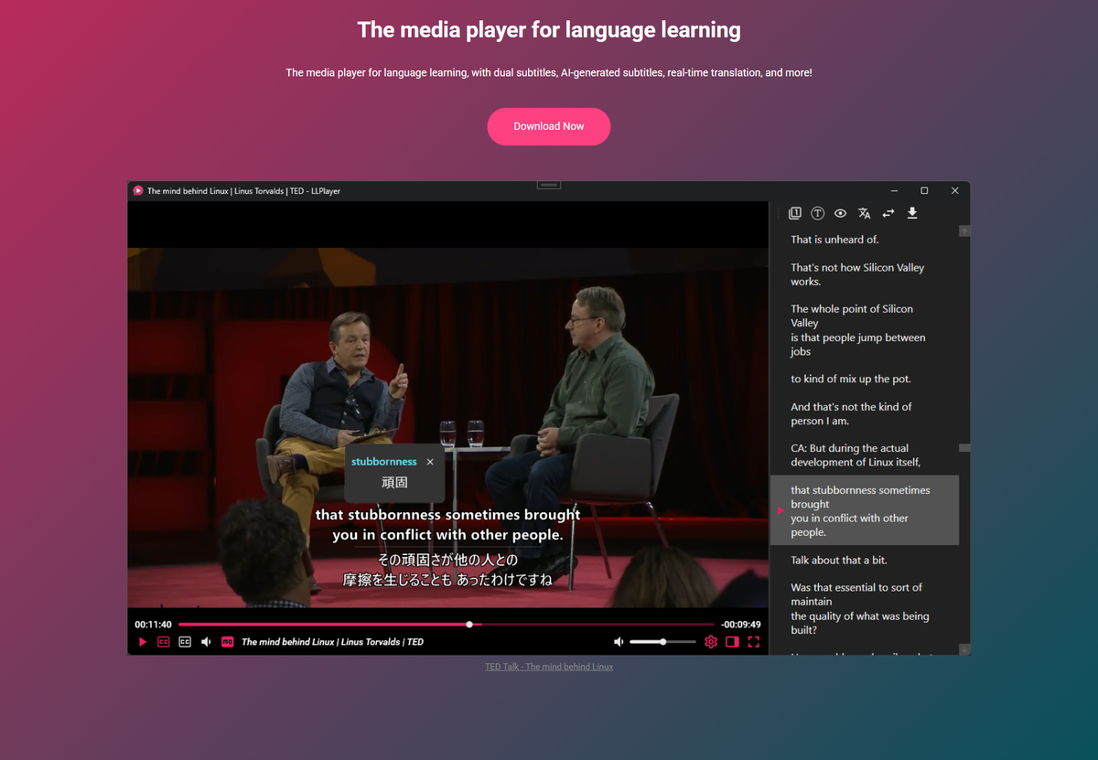Viewport: 1098px width, 760px height.
Task: Click the sidebar toolbar dotted grip handle
Action: (780, 213)
